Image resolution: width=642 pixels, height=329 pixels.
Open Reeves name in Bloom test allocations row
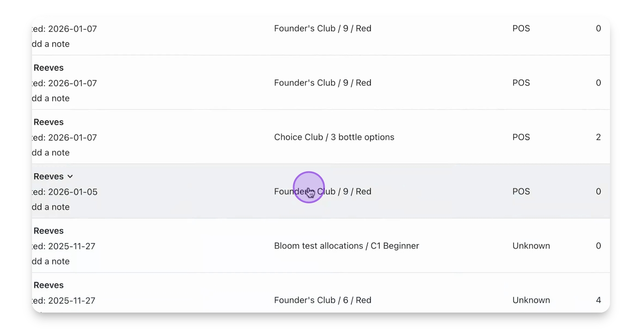tap(48, 231)
